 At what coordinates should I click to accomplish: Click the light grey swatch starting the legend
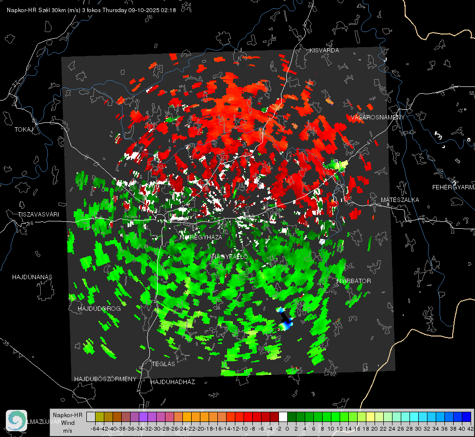coord(91,417)
